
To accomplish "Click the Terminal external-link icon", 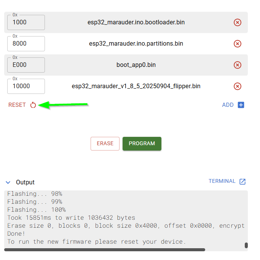I will (x=242, y=182).
